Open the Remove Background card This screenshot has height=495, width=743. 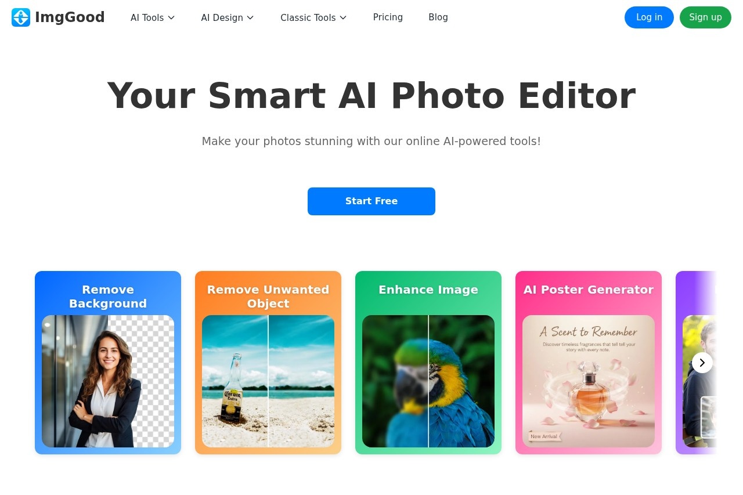(x=108, y=363)
